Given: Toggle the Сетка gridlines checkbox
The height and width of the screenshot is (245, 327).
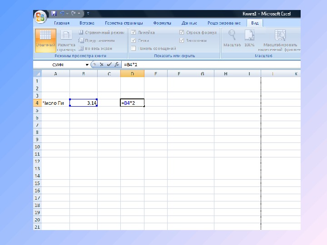Looking at the screenshot, I should point(134,40).
